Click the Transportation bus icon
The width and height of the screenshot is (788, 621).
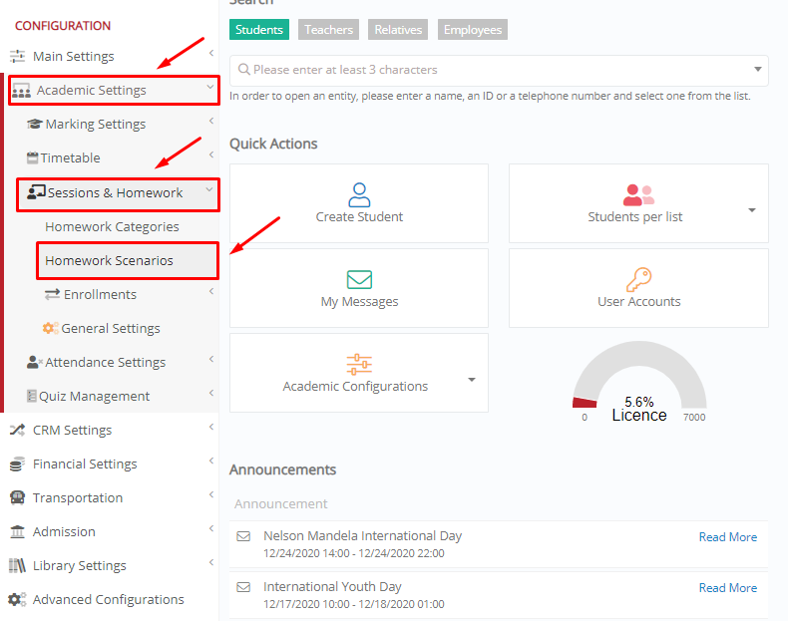point(17,498)
